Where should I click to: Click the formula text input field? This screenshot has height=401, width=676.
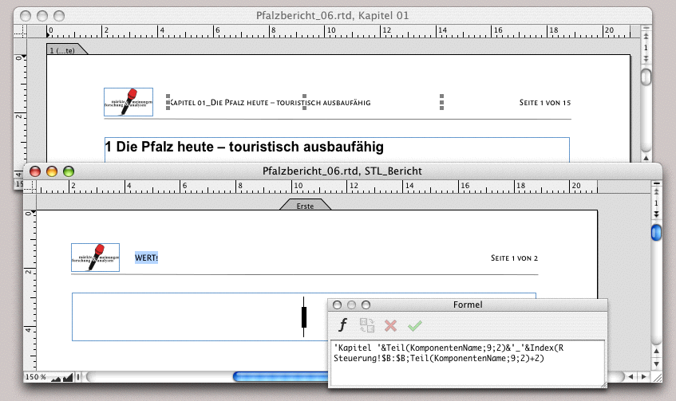pyautogui.click(x=466, y=364)
